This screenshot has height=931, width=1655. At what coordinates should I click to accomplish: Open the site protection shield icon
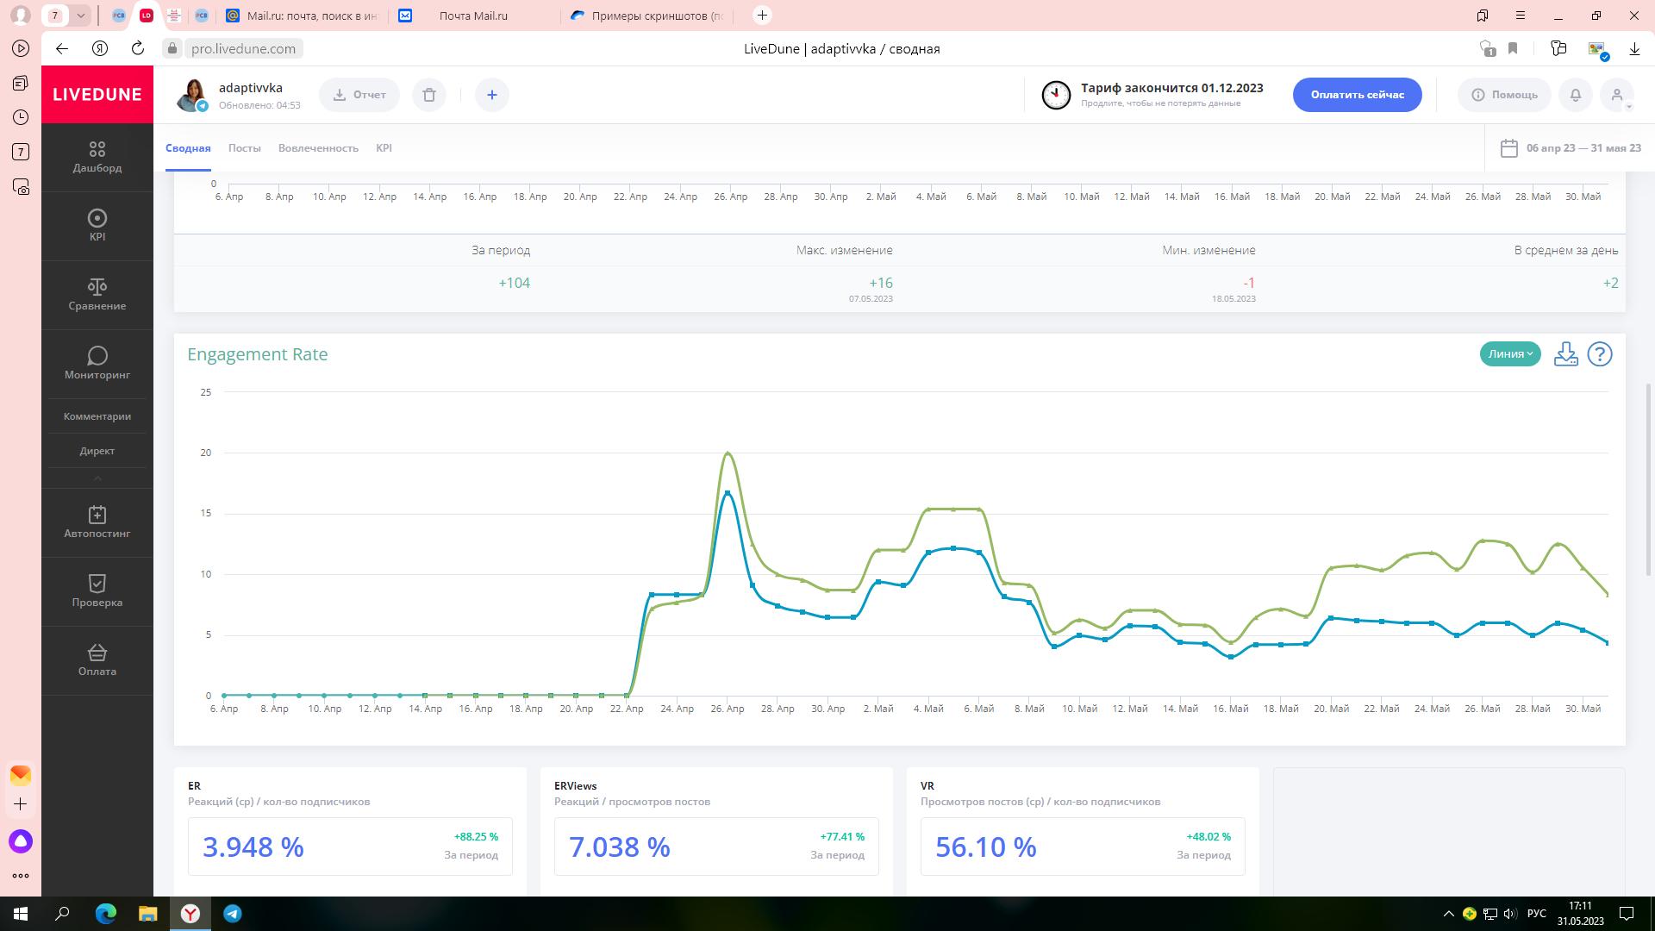pos(1487,49)
